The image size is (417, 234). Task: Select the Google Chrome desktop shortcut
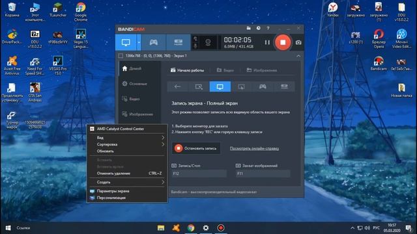[x=81, y=12]
